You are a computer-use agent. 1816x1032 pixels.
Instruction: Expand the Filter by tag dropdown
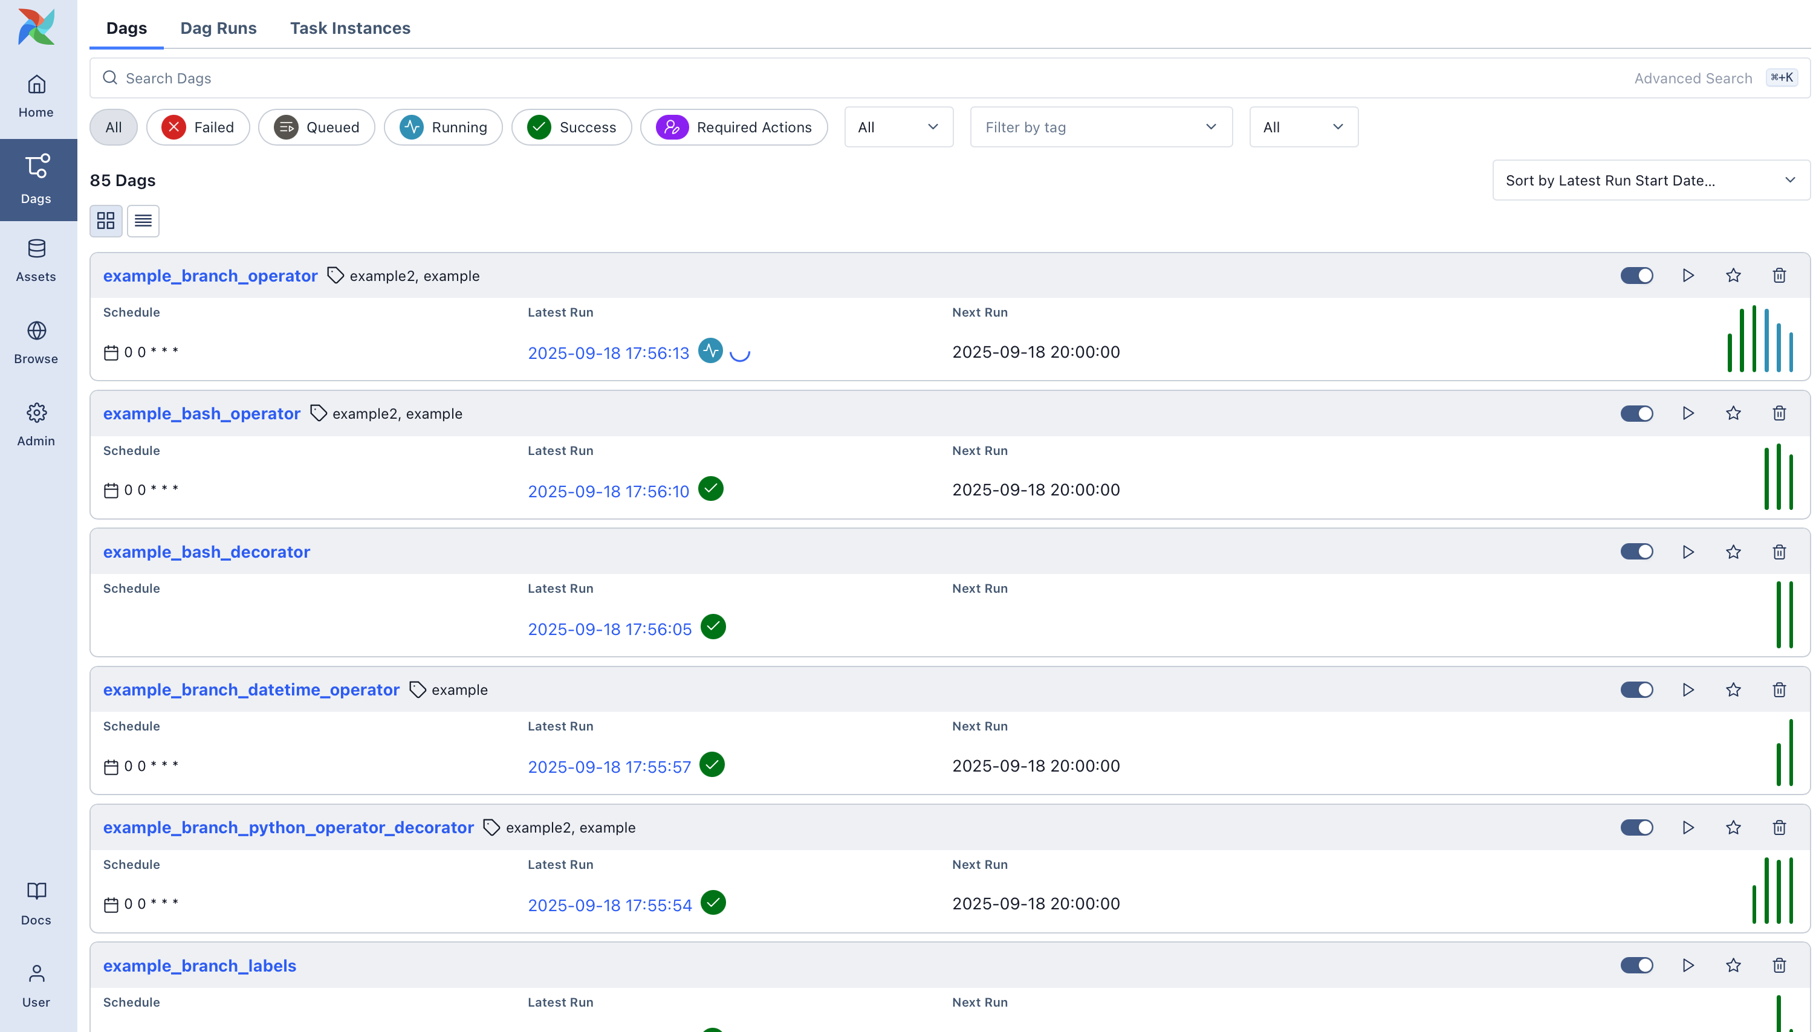pos(1100,127)
